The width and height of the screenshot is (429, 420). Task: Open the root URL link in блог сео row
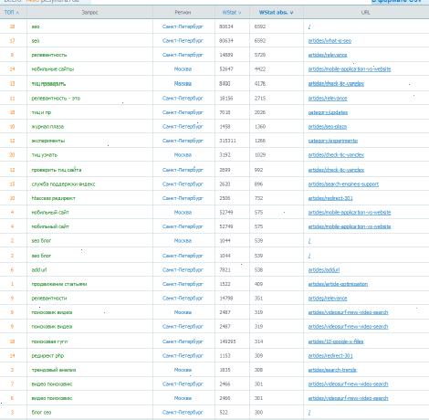(x=309, y=413)
